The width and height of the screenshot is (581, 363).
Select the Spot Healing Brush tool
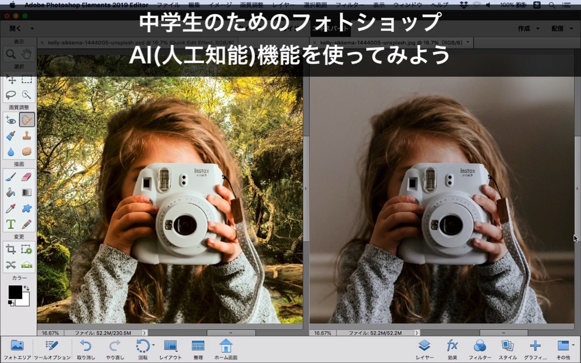pos(27,120)
